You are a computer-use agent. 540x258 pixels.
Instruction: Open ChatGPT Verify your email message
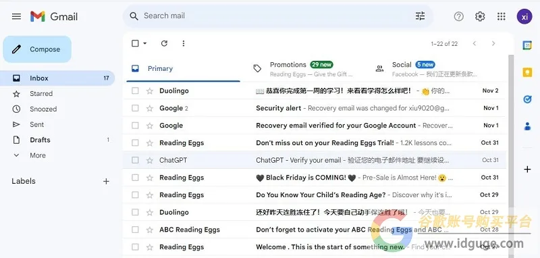coord(315,160)
